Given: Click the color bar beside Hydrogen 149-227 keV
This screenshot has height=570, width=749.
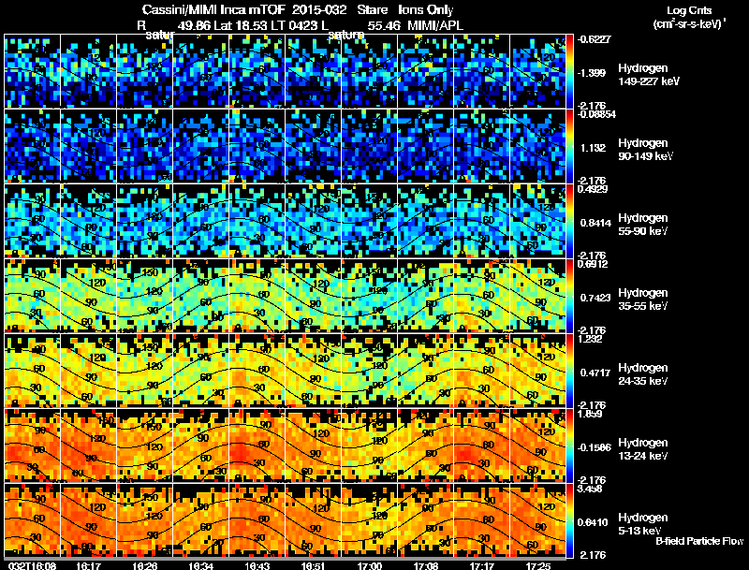Looking at the screenshot, I should pos(569,71).
